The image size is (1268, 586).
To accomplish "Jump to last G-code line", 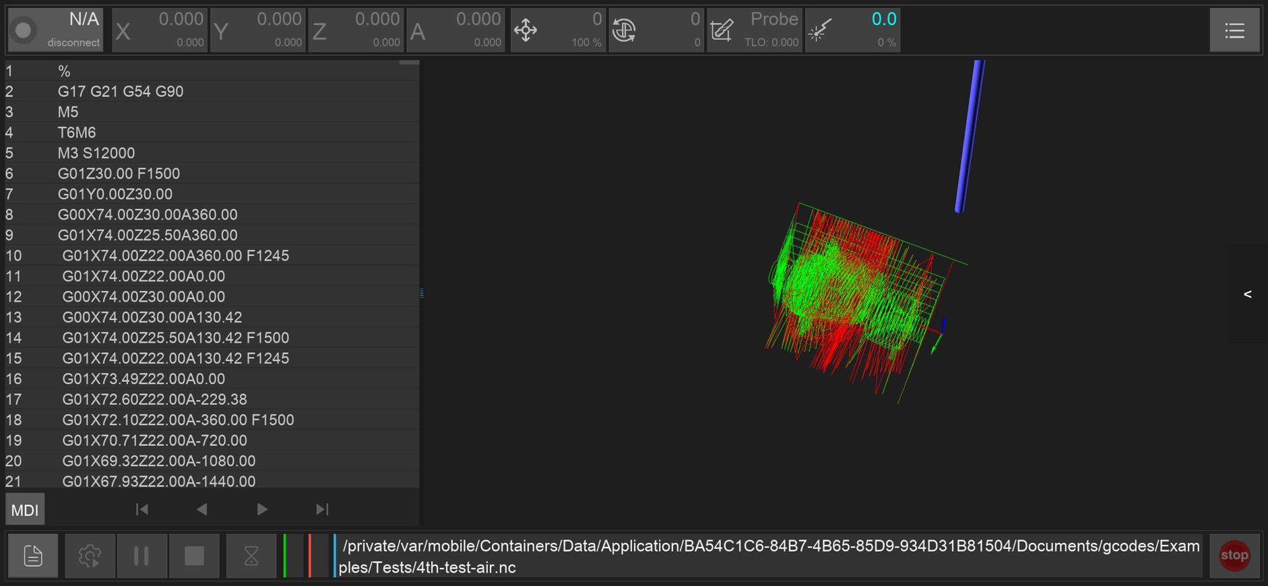I will point(322,509).
